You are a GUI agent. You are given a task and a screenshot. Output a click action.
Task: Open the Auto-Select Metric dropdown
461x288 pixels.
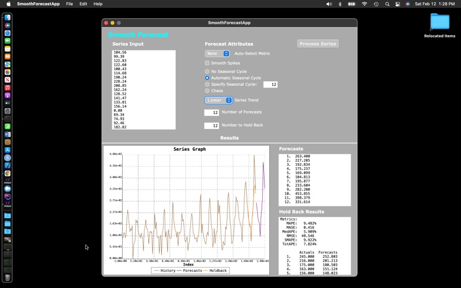tap(217, 54)
